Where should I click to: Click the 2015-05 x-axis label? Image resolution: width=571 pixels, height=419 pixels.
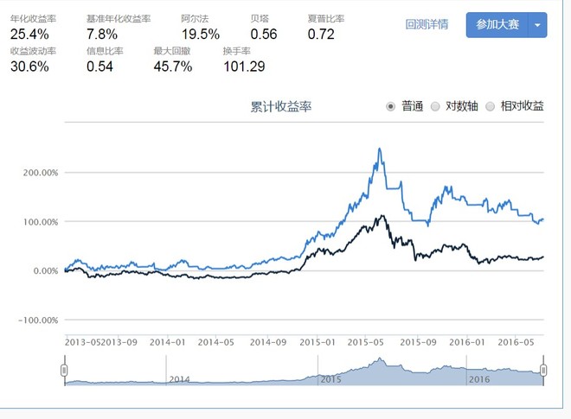(x=366, y=342)
